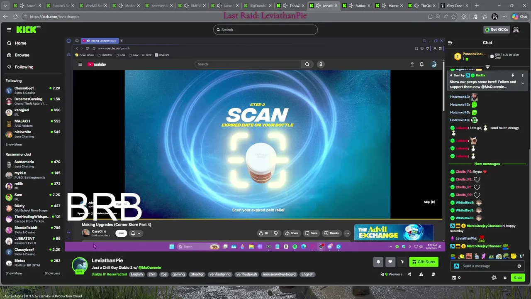This screenshot has width=531, height=299.
Task: Open the emoji picker in chat input
Action: click(519, 266)
